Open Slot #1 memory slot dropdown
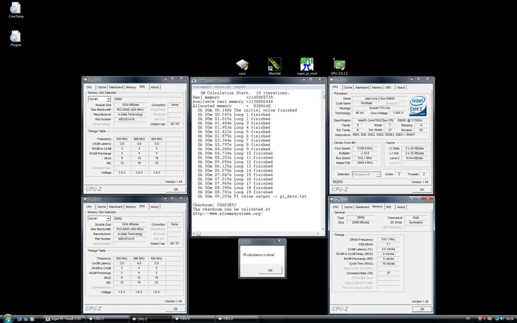 coord(108,219)
